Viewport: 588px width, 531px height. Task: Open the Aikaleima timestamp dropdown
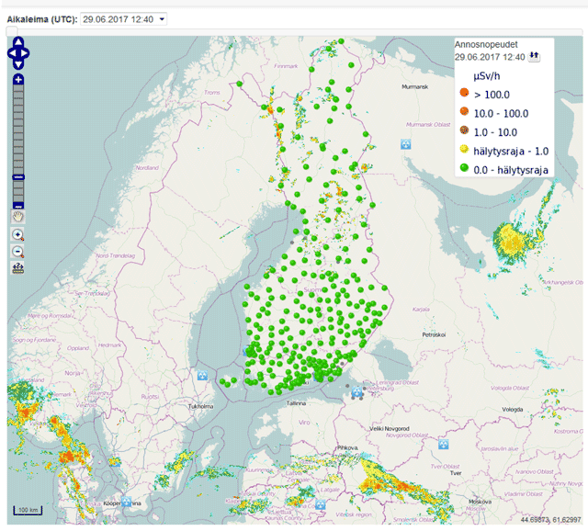coord(124,18)
